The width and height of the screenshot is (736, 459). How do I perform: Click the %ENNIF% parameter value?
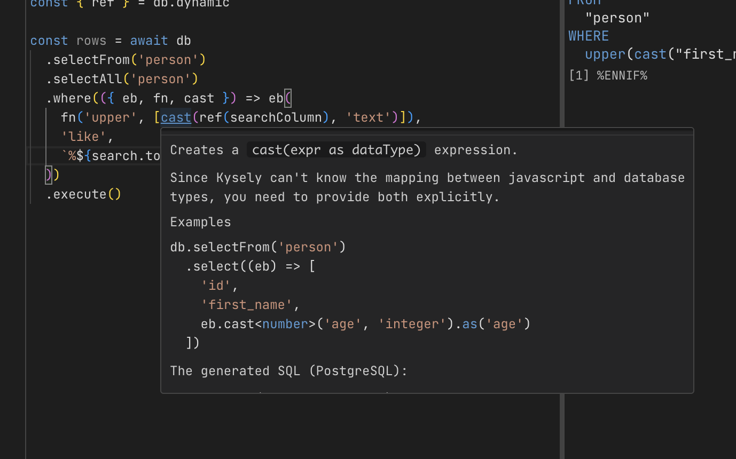pyautogui.click(x=622, y=76)
